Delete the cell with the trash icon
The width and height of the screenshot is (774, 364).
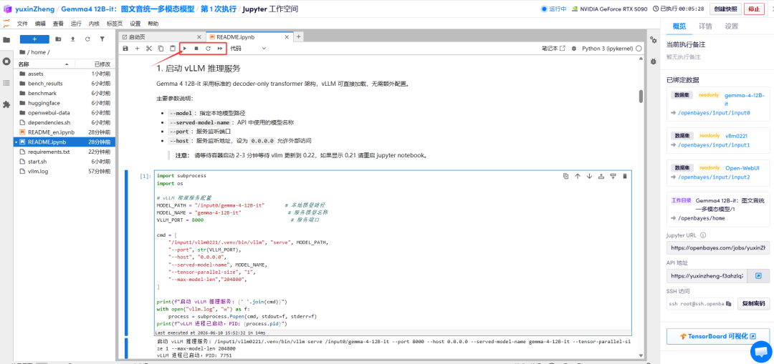(x=625, y=176)
